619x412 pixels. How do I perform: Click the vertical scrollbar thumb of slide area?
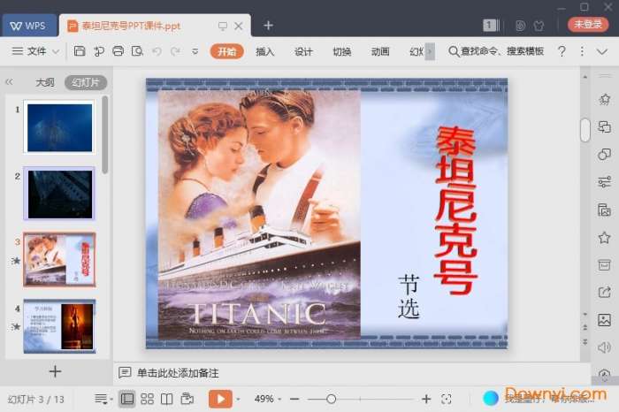[x=585, y=129]
